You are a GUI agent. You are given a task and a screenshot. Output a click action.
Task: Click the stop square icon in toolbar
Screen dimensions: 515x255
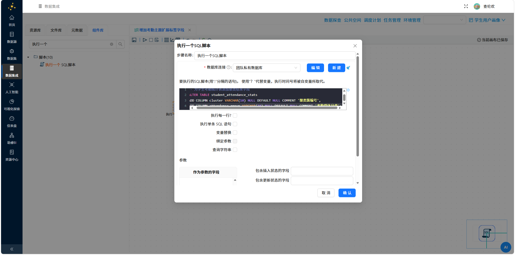point(151,40)
